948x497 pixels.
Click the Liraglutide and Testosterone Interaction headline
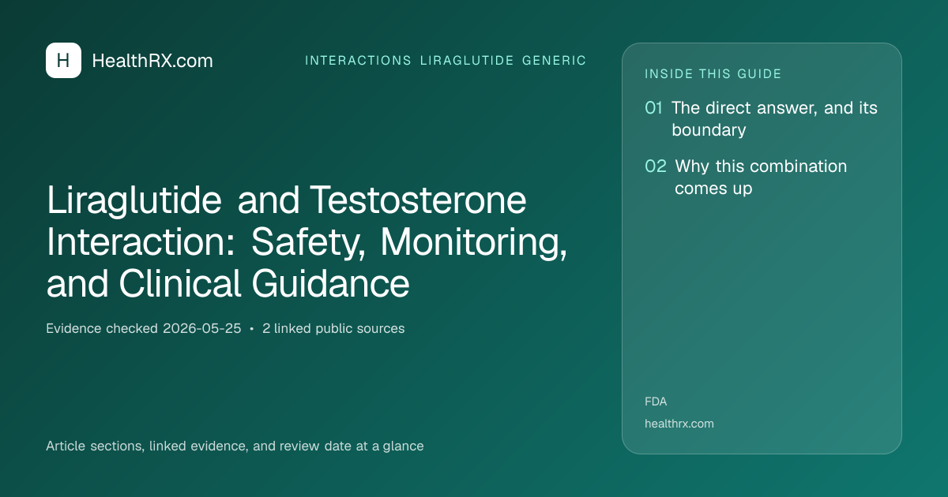(307, 242)
